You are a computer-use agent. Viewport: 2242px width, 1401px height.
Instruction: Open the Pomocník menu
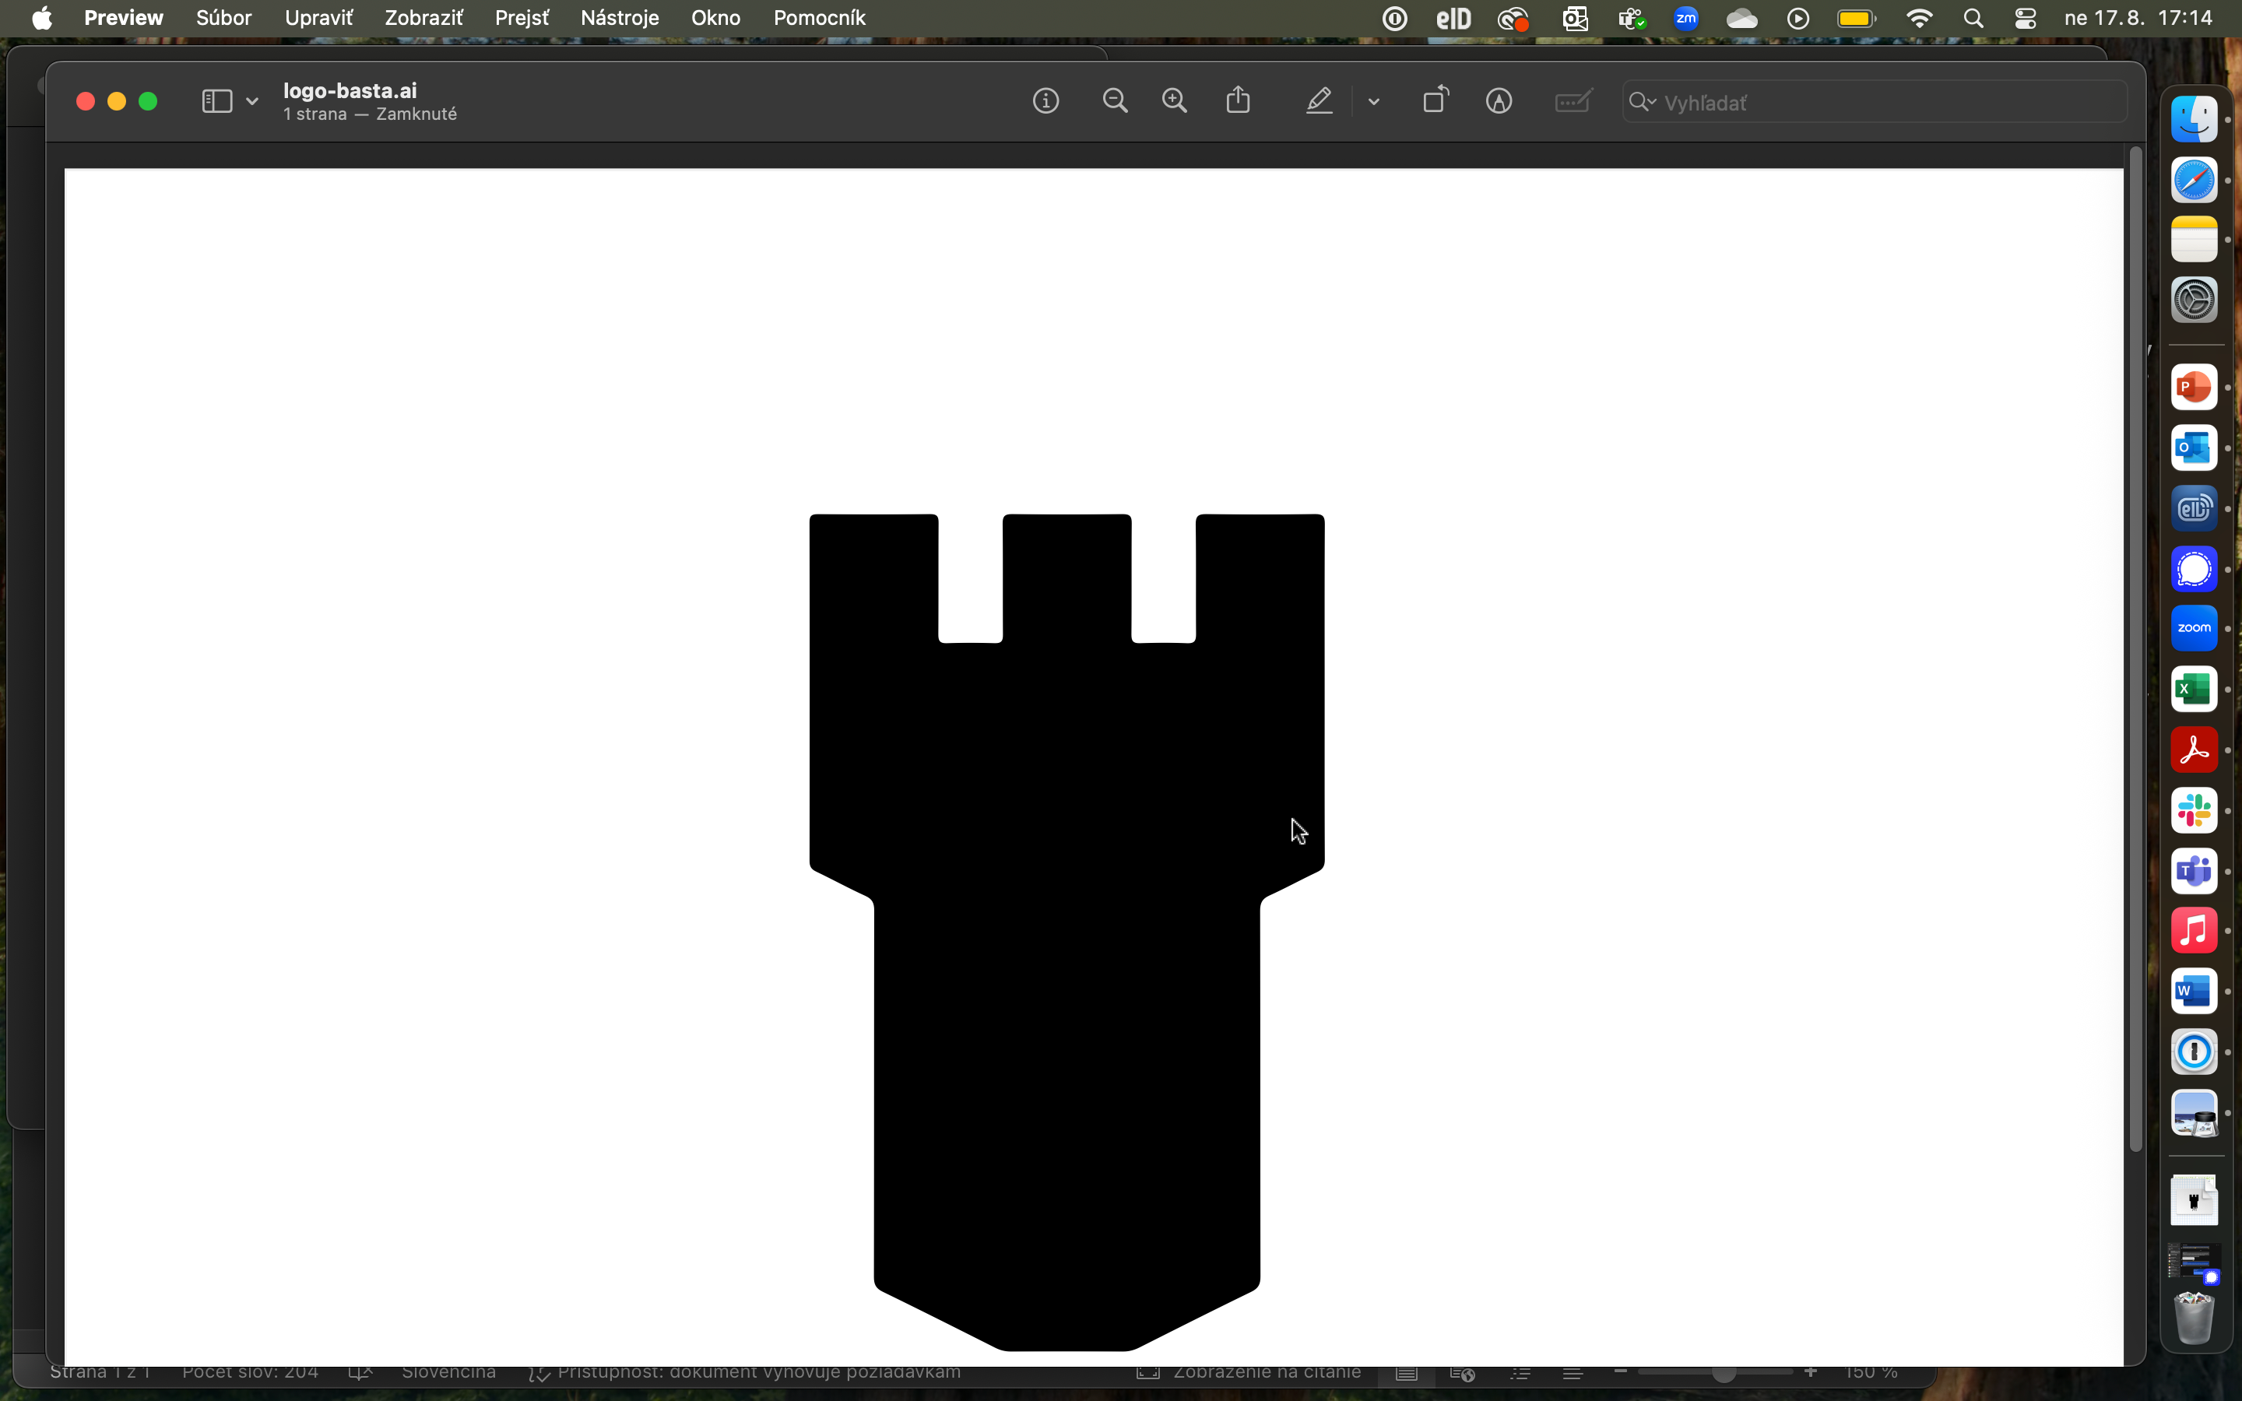(819, 18)
